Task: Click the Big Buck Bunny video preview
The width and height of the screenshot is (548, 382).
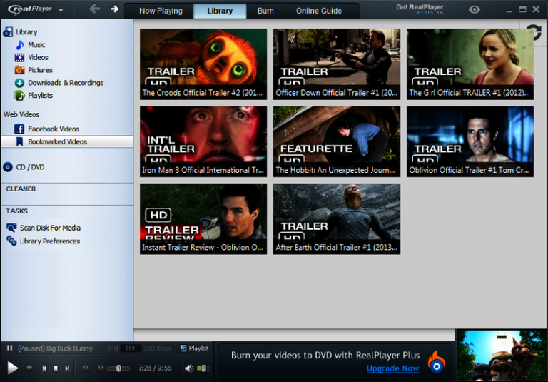Action: tap(502, 356)
